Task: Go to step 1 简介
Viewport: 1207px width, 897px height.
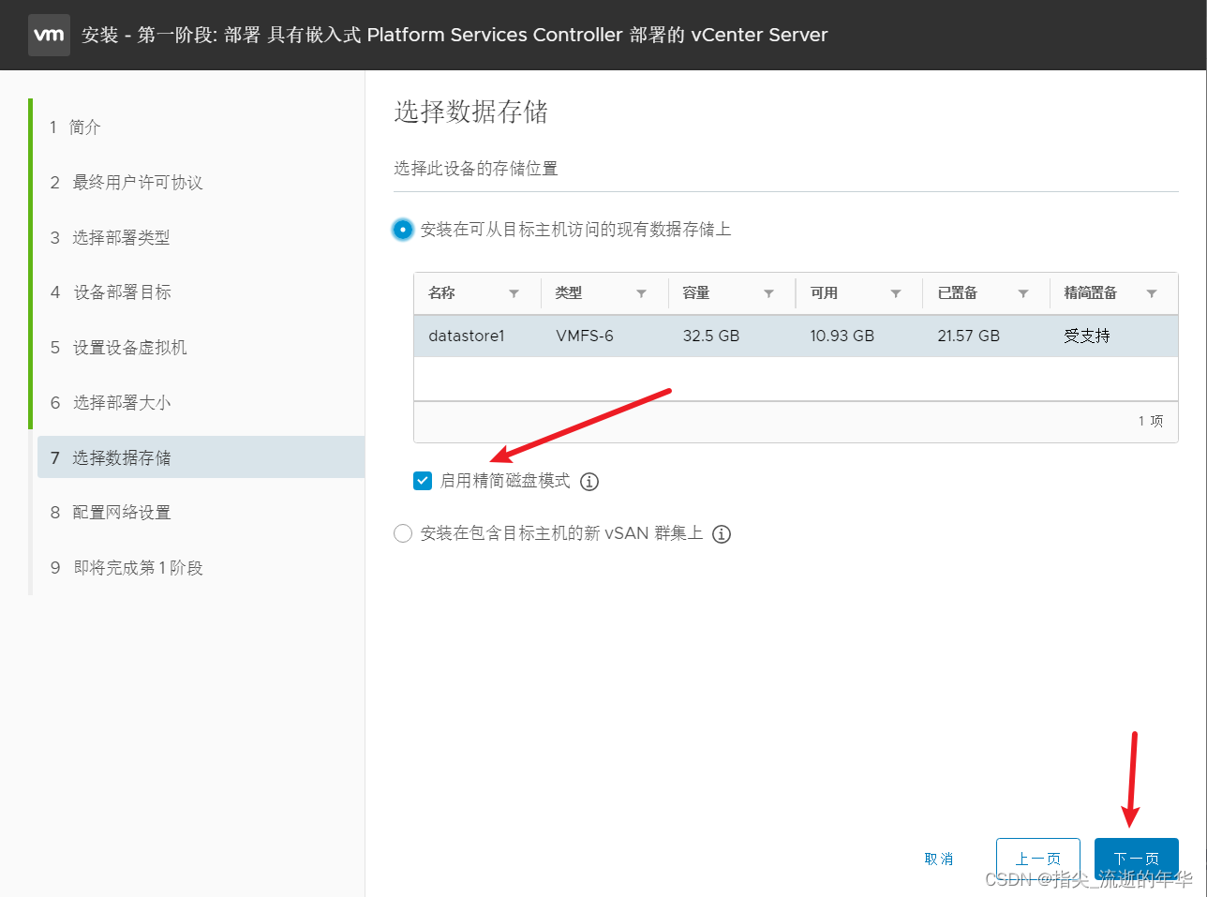Action: (x=75, y=127)
